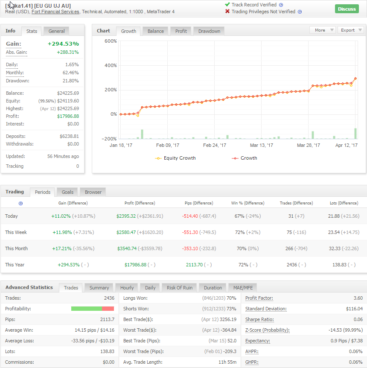
Task: Click the Trading Privileges Not Verified help icon
Action: (x=300, y=12)
